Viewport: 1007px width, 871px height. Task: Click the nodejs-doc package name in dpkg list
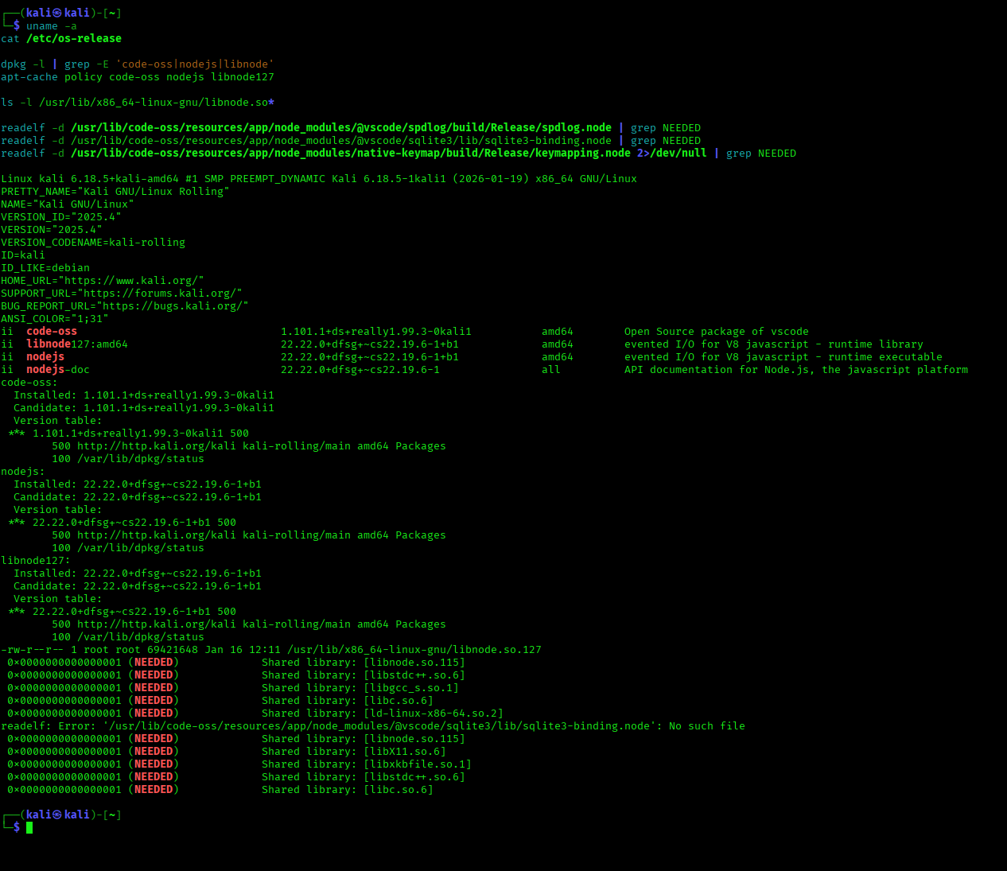[57, 370]
